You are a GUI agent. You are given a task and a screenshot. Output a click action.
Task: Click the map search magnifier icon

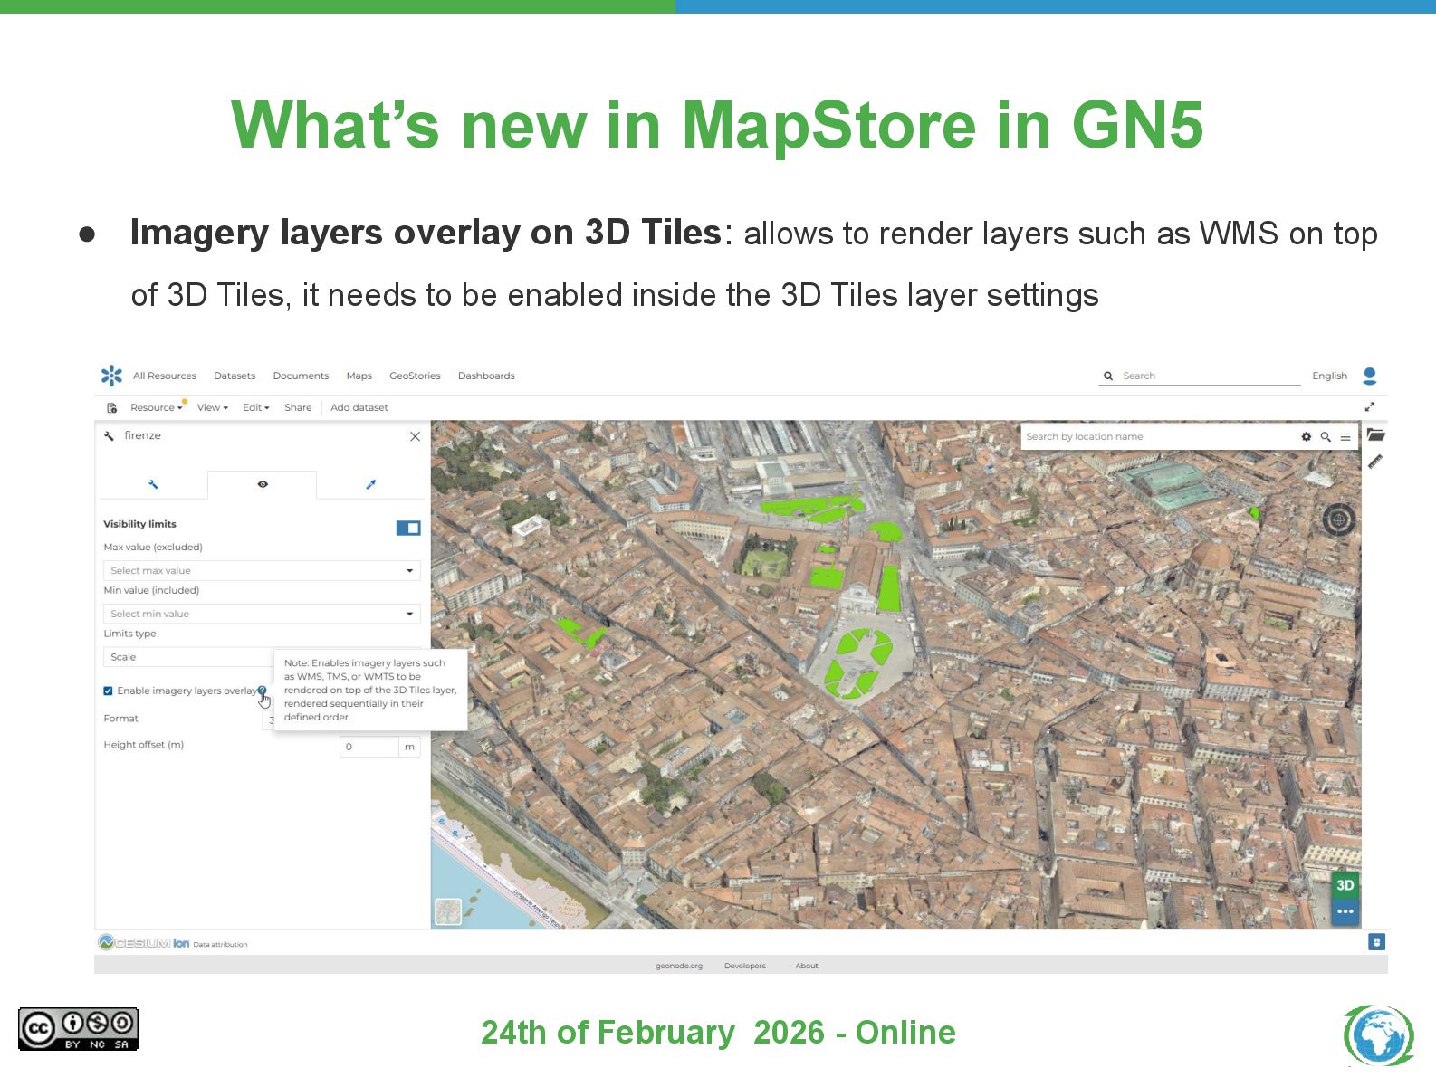click(1326, 436)
